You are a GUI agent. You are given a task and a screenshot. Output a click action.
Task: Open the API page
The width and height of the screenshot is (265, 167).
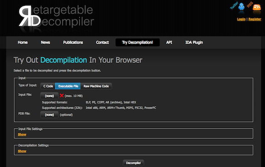click(x=169, y=42)
